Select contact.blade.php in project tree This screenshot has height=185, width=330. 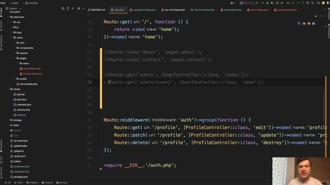(x=31, y=73)
